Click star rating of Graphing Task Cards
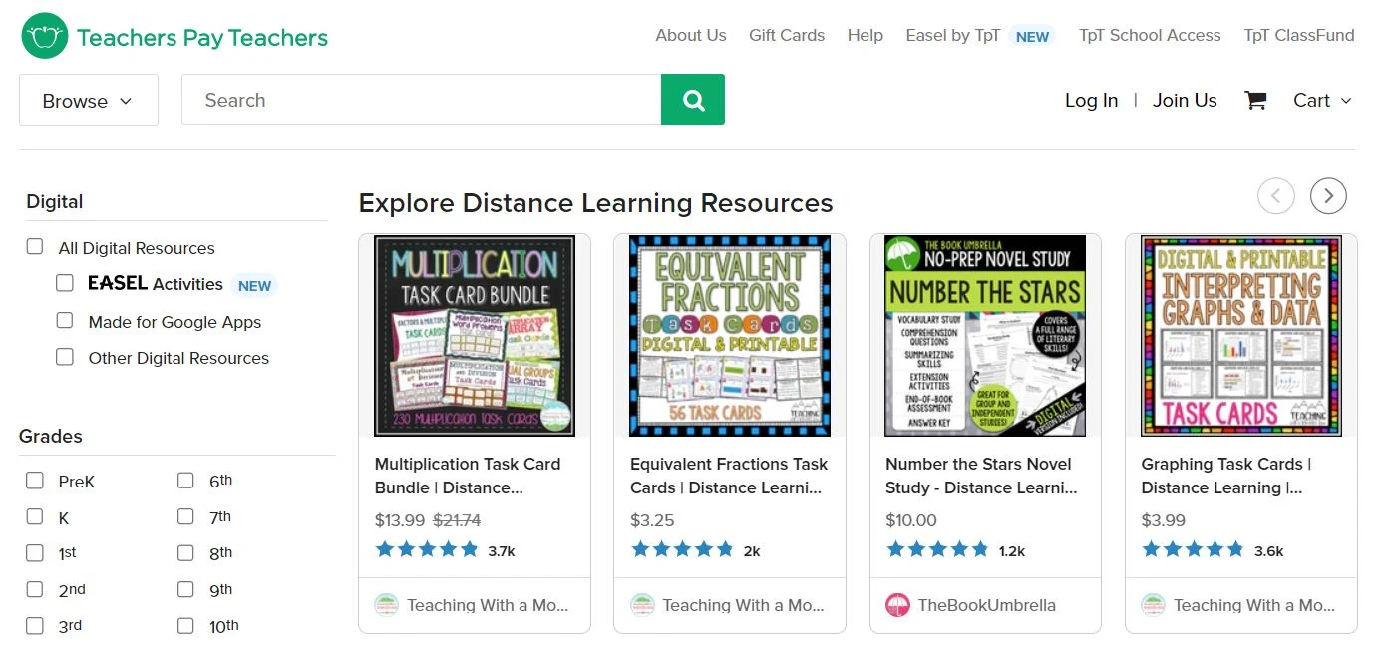Viewport: 1389px width, 649px height. coord(1194,549)
